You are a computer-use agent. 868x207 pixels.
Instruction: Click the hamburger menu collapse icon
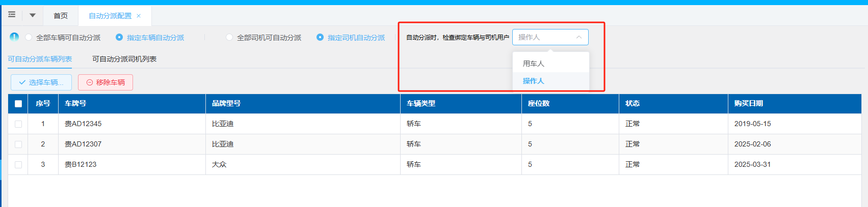coord(12,15)
